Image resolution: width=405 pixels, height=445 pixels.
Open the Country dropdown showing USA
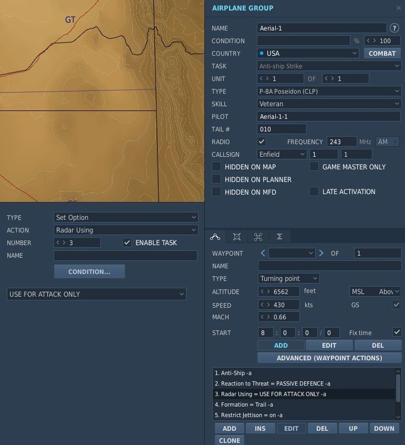(308, 53)
